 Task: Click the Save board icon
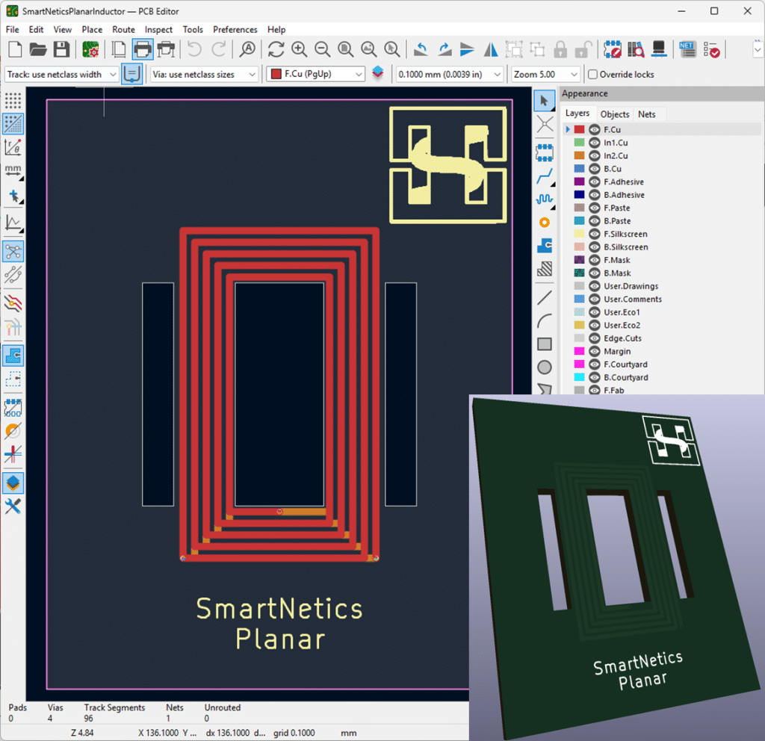coord(61,49)
